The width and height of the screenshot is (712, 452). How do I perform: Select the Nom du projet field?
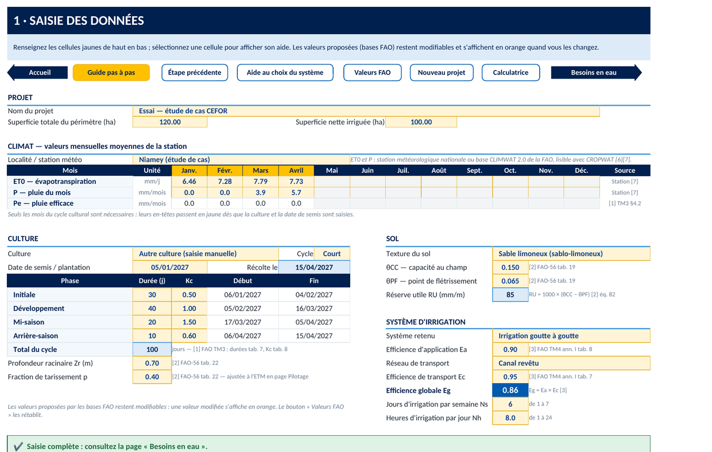click(x=366, y=111)
